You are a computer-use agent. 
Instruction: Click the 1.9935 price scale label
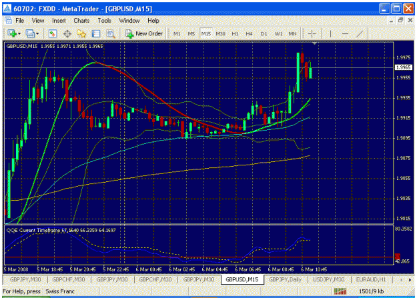403,98
